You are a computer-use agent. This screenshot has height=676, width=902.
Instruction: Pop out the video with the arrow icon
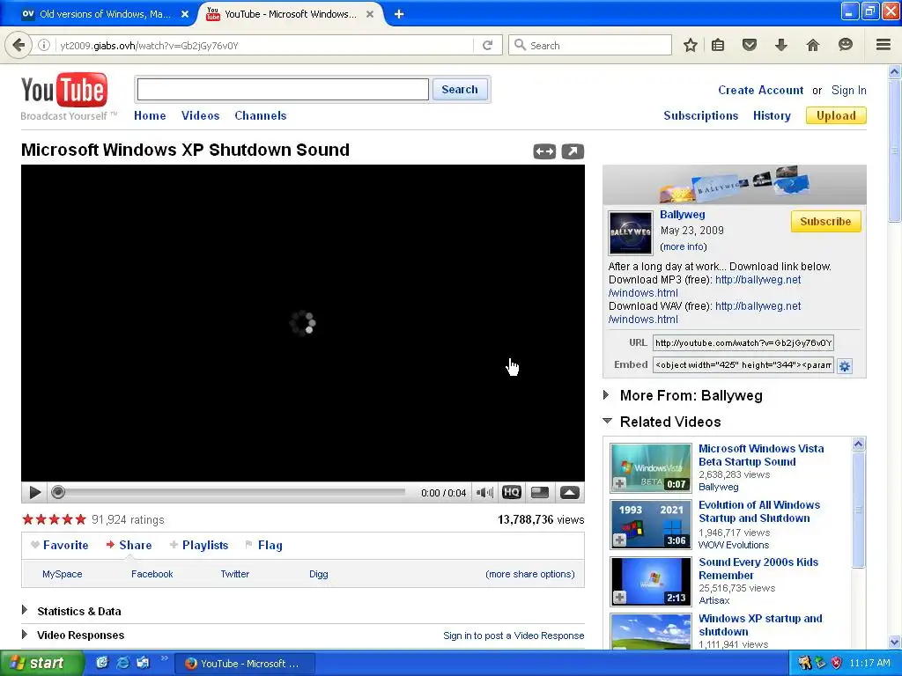(x=573, y=151)
